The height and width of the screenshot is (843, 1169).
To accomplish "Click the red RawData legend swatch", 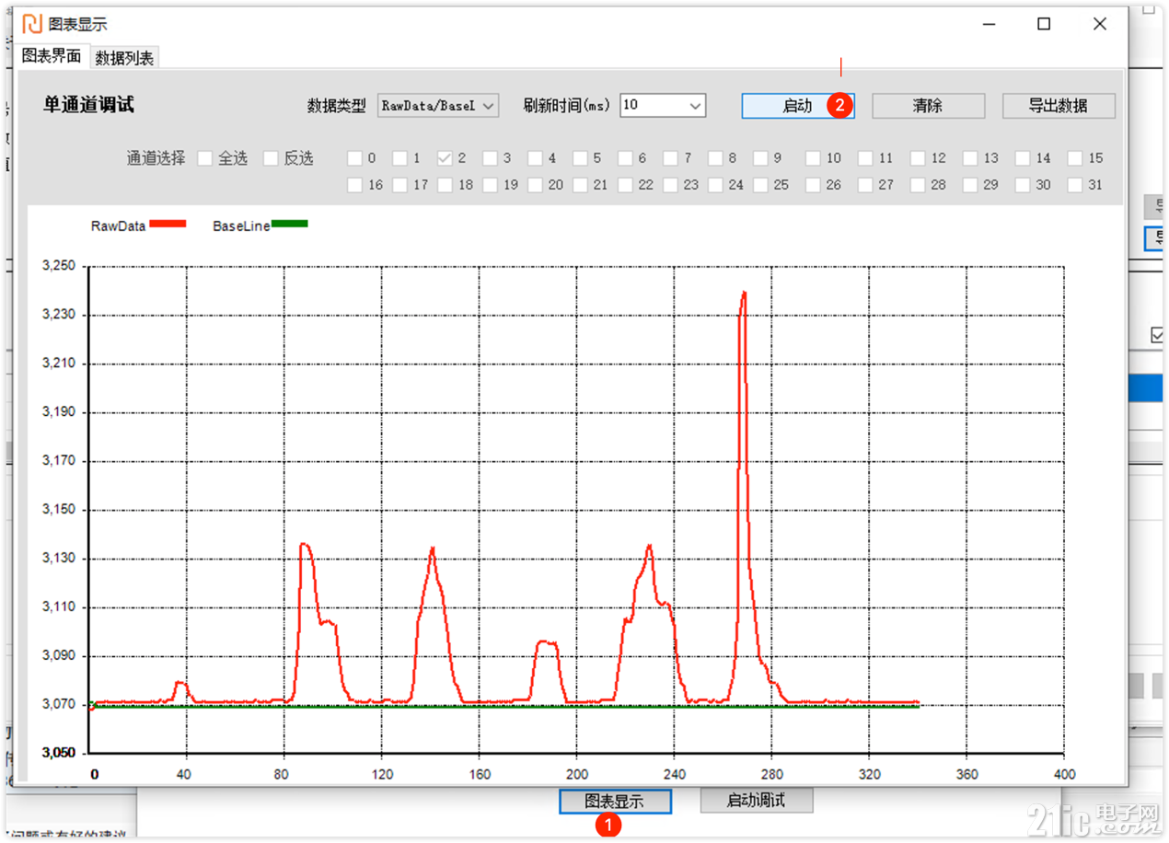I will pyautogui.click(x=168, y=224).
